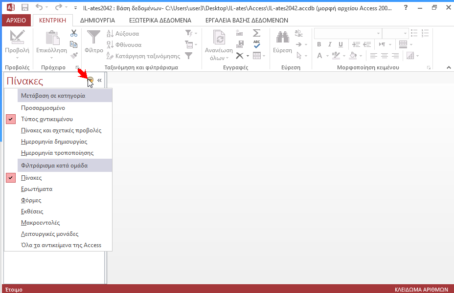Show Όλα τα αντικείμενα της Access
Image resolution: width=454 pixels, height=293 pixels.
(x=58, y=245)
